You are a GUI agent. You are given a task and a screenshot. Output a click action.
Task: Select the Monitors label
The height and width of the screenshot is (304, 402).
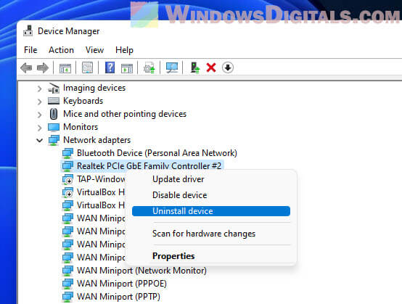(x=81, y=127)
